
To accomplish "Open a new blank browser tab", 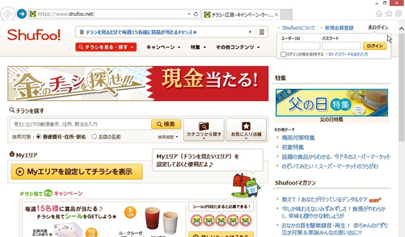I will pos(286,15).
